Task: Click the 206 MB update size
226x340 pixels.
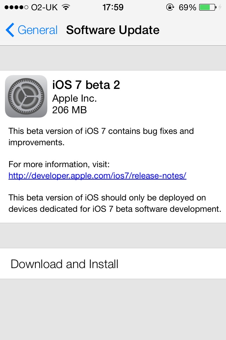Action: pyautogui.click(x=70, y=110)
